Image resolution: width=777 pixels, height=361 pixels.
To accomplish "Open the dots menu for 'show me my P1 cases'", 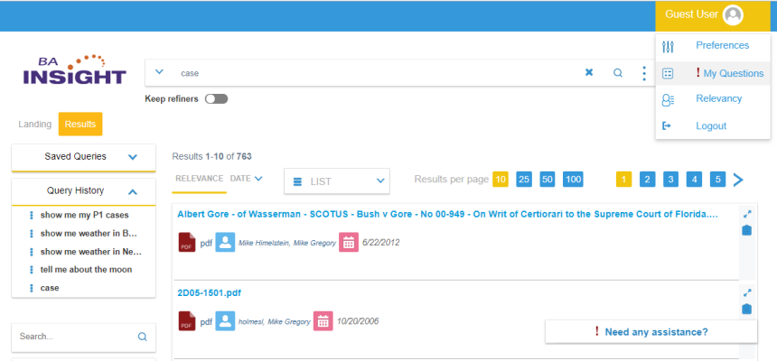I will point(32,216).
